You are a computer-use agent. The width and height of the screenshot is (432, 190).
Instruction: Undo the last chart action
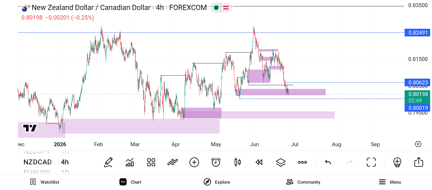(328, 162)
